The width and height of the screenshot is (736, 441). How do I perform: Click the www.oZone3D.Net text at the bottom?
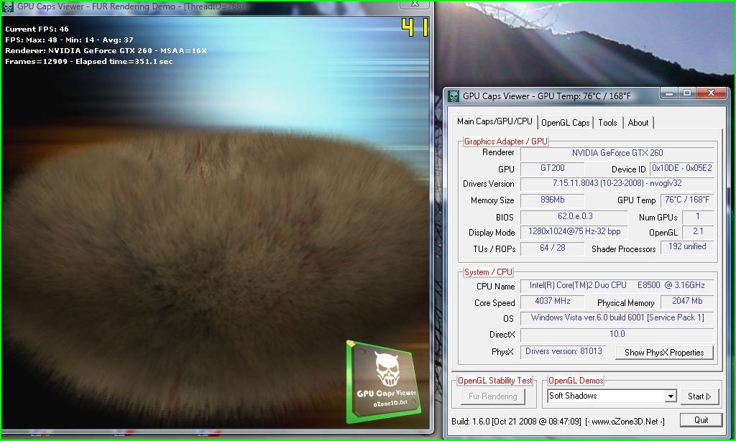pos(625,422)
